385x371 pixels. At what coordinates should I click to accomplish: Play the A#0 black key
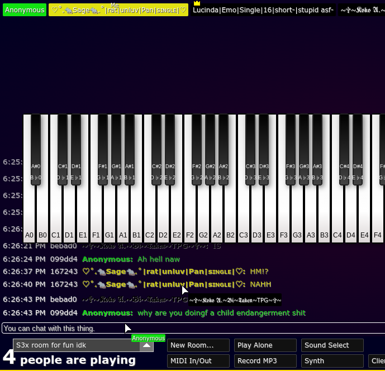point(36,150)
